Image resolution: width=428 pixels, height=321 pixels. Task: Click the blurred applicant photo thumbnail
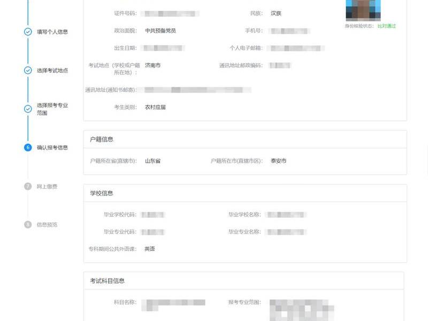363,10
